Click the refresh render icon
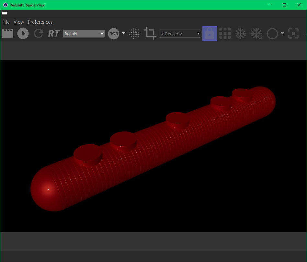This screenshot has height=262, width=307. pyautogui.click(x=39, y=33)
